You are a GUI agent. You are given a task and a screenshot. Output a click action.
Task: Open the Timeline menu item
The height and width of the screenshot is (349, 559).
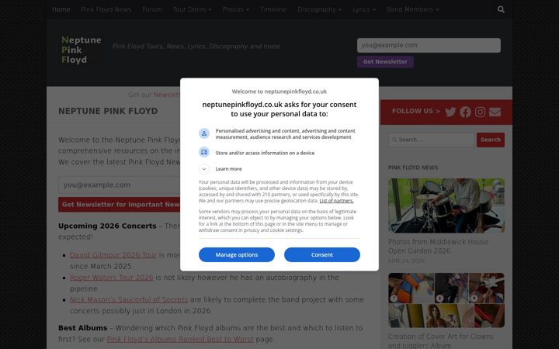point(273,9)
